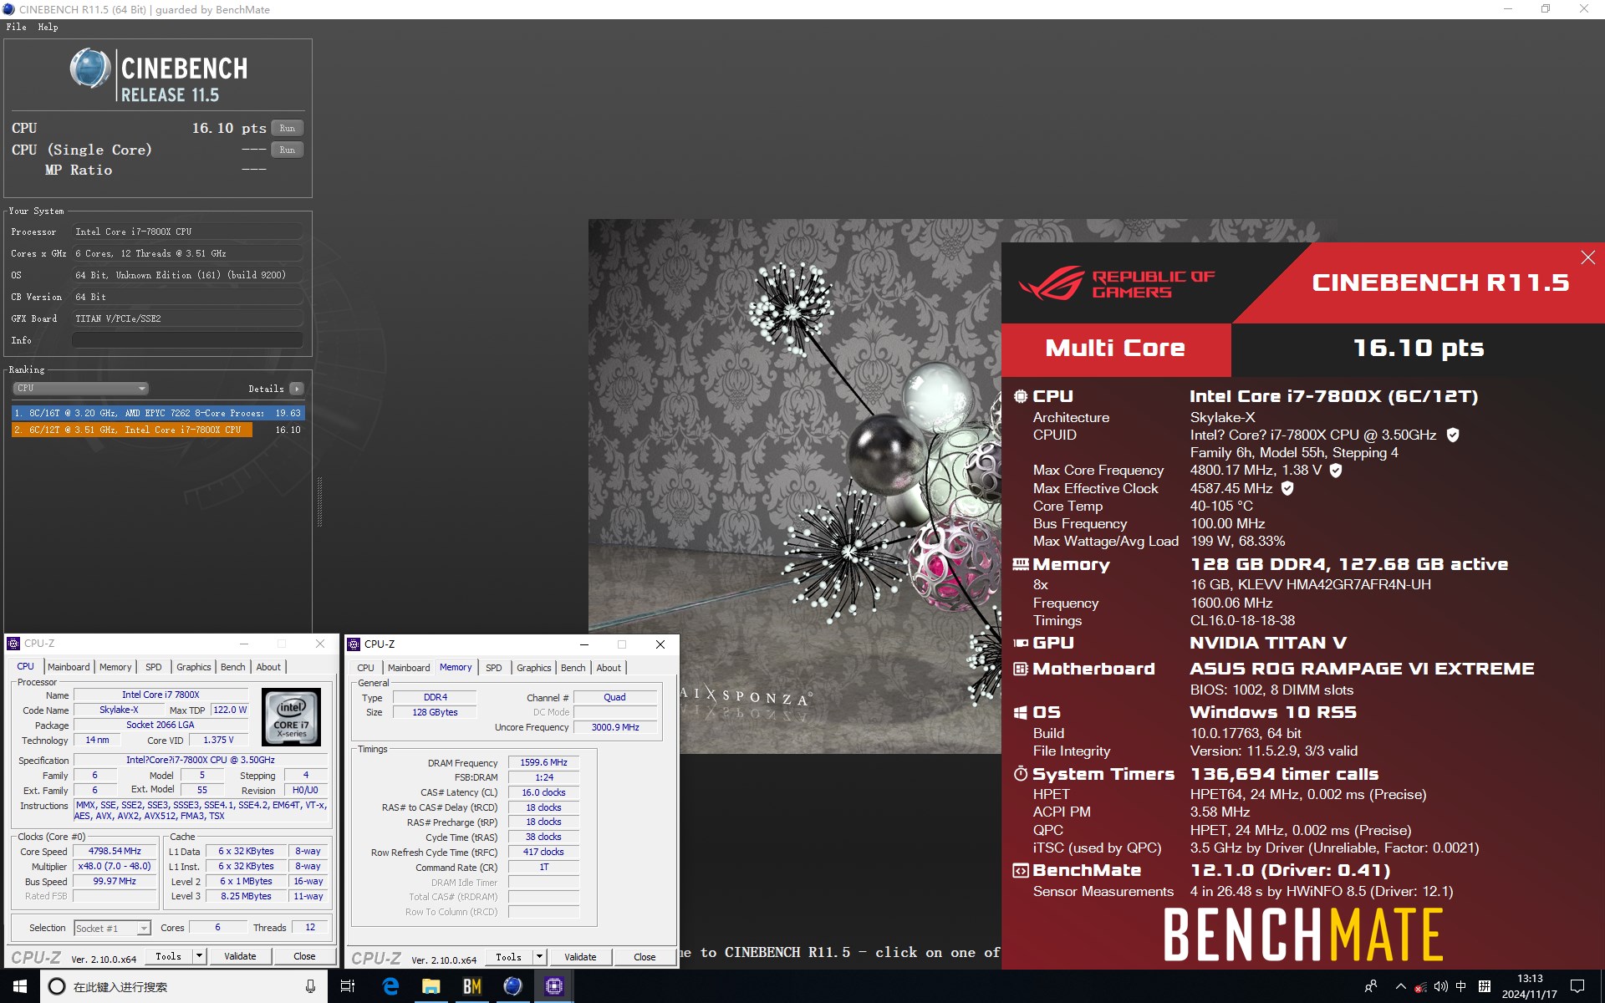Open Task View on the taskbar
The width and height of the screenshot is (1605, 1003).
[348, 986]
